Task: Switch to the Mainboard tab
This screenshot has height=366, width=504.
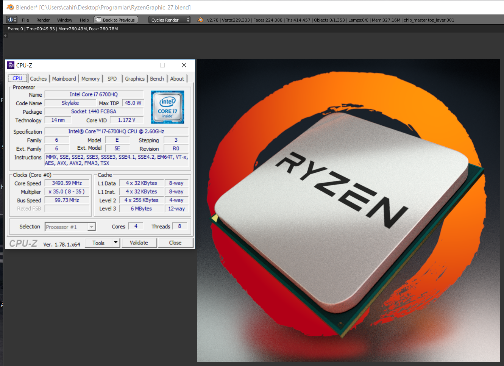Action: (x=64, y=79)
